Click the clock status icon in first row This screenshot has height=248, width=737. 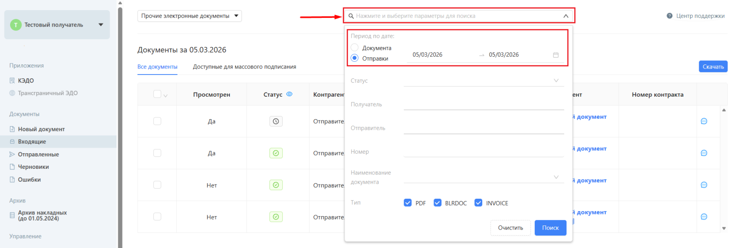pos(276,121)
